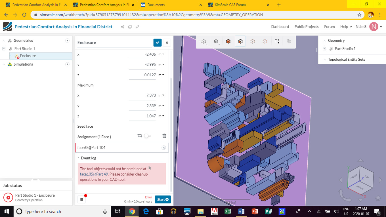Open Microsoft Edge from the taskbar
386x217 pixels.
click(146, 211)
